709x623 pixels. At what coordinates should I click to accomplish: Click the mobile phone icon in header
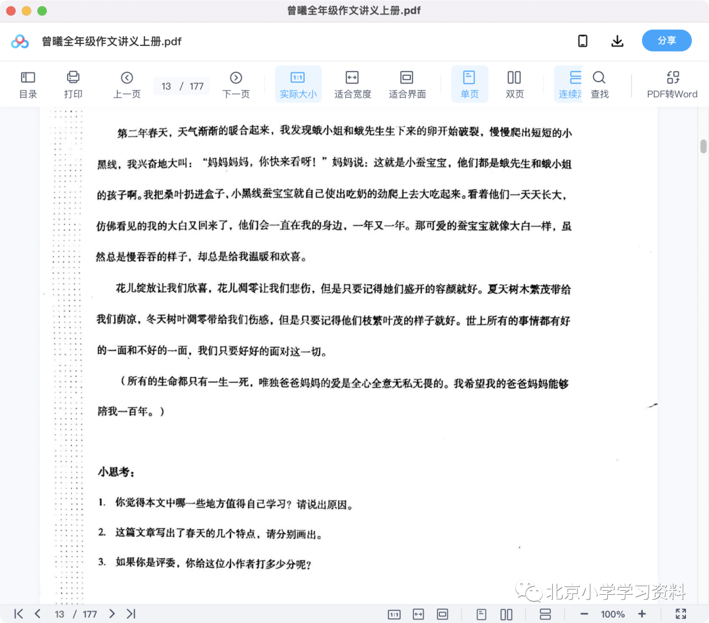[583, 41]
